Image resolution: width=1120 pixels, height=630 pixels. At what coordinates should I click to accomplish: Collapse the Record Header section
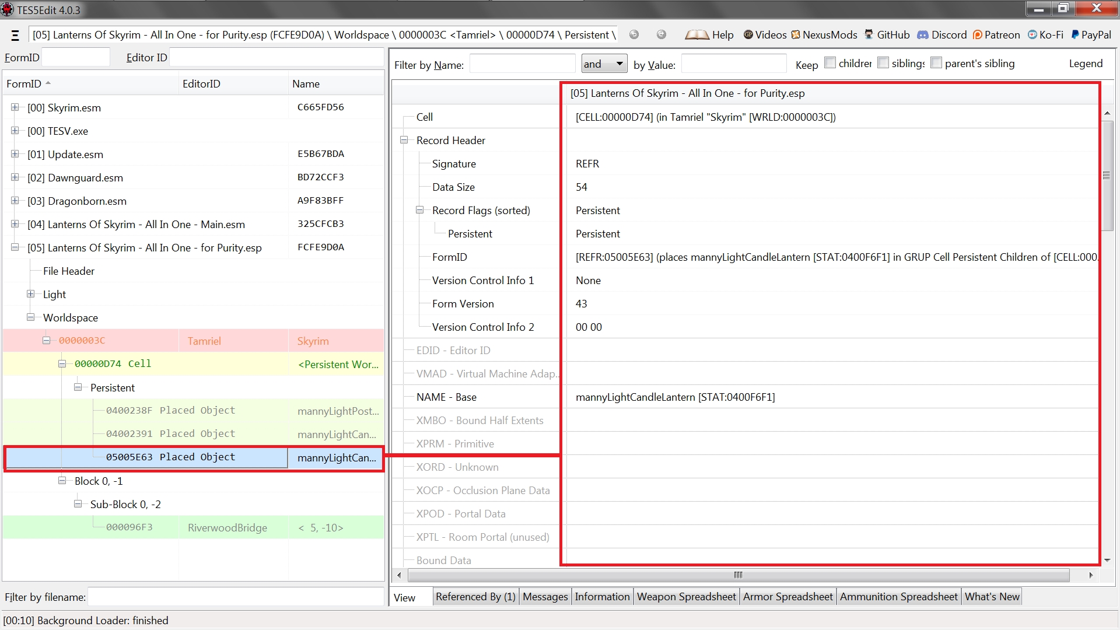404,140
